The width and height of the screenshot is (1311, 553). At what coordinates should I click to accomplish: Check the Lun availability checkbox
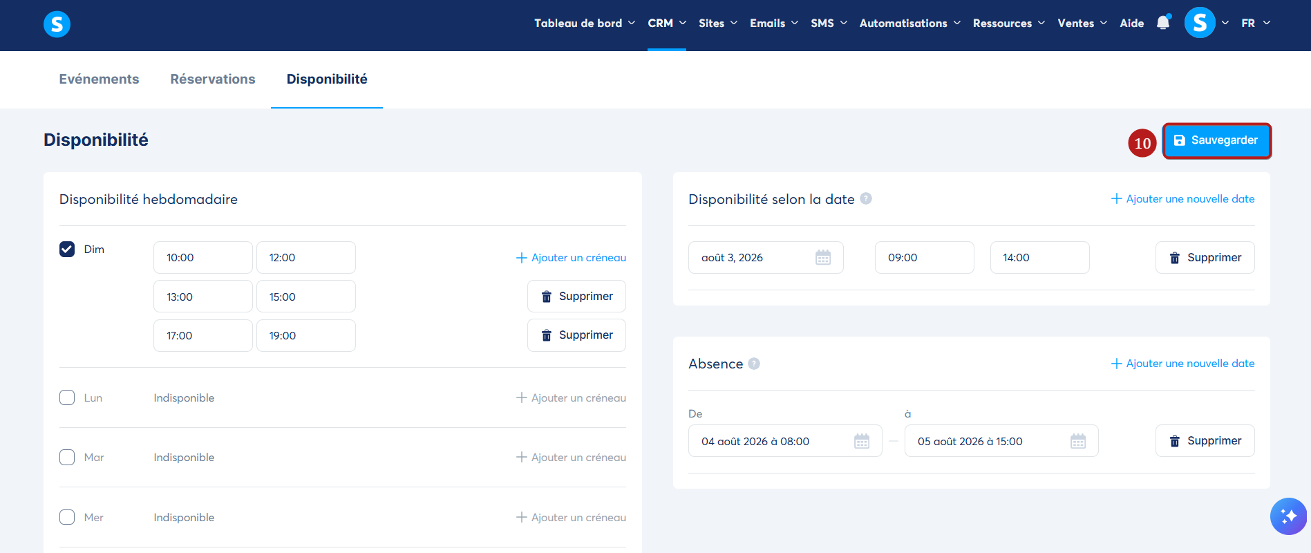(x=67, y=397)
